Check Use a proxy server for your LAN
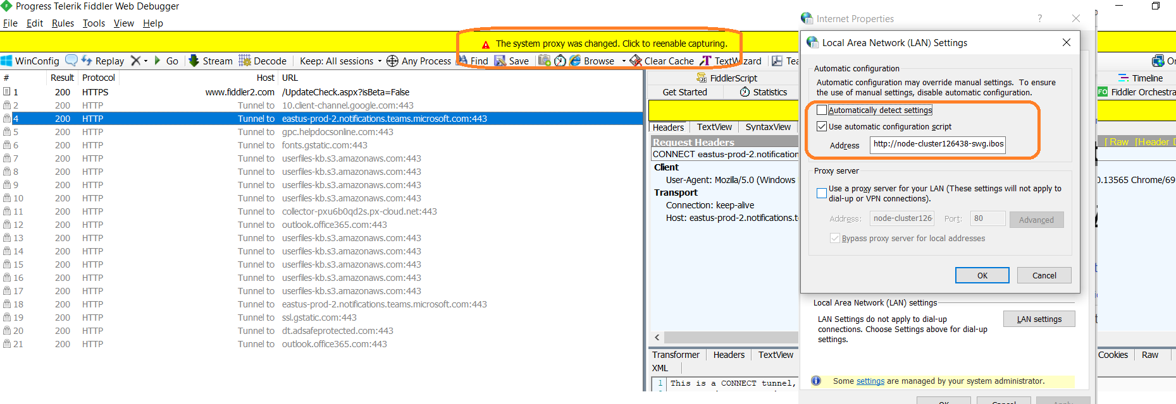 point(822,193)
